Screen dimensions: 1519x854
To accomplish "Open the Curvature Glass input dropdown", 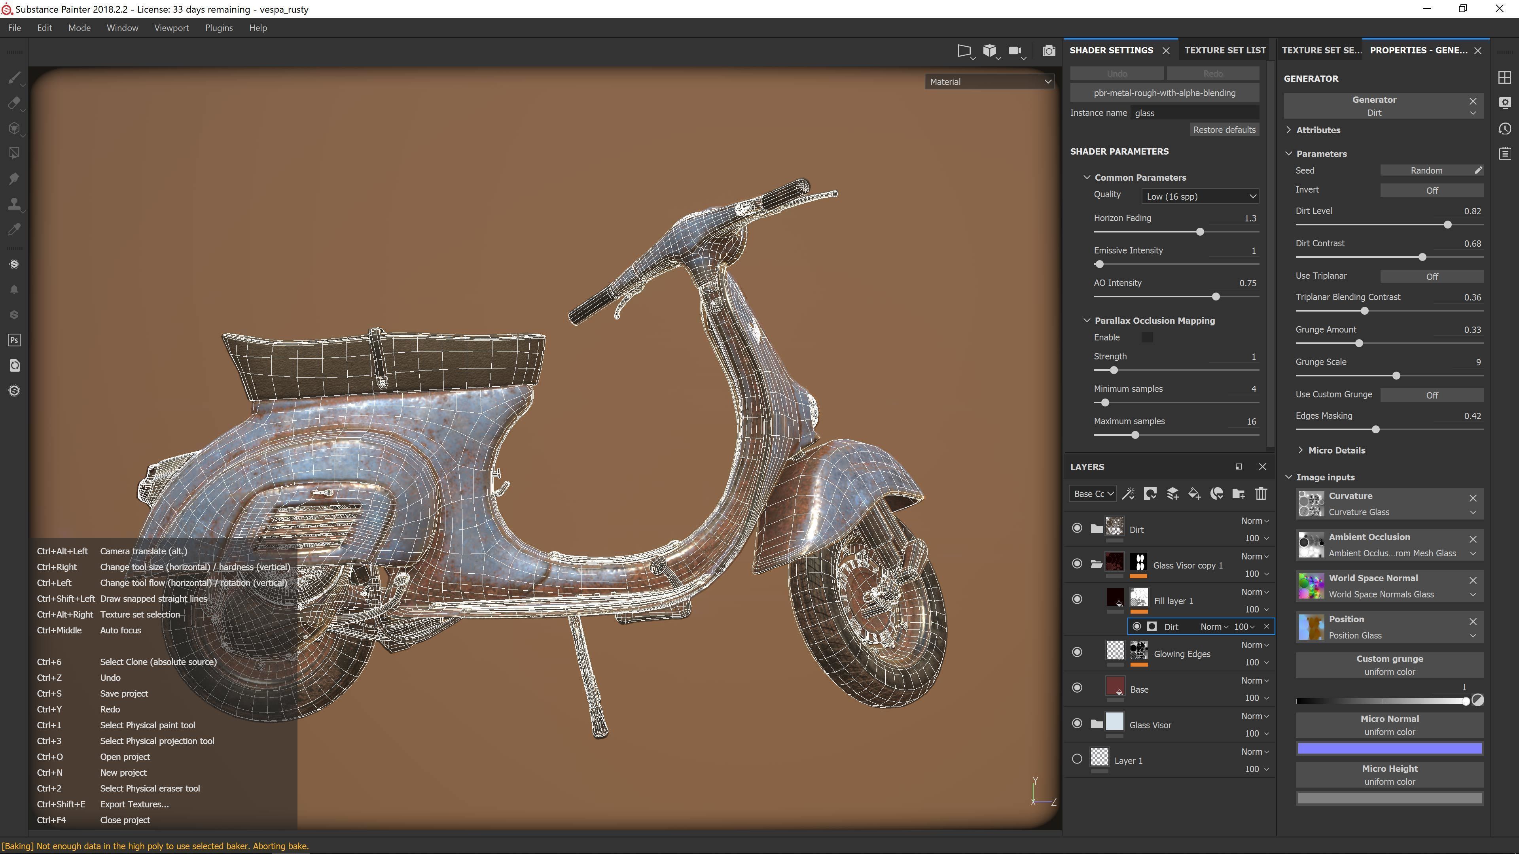I will 1473,513.
